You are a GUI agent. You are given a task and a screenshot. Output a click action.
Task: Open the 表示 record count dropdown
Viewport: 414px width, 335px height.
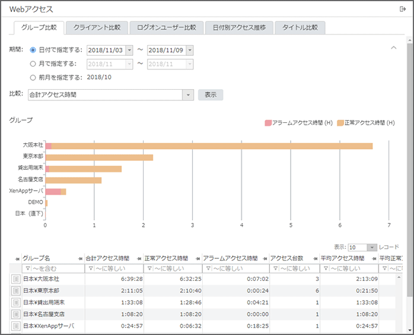click(x=371, y=247)
